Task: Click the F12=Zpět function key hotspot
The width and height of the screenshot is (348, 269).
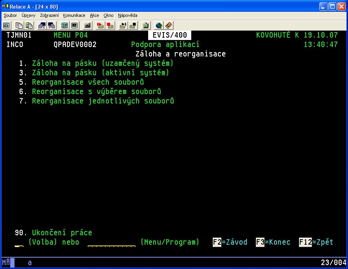Action: [x=316, y=242]
